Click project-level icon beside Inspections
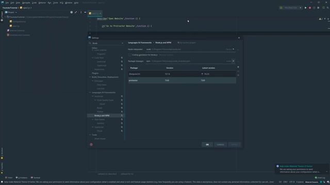The width and height of the screenshot is (330, 185). [x=122, y=69]
